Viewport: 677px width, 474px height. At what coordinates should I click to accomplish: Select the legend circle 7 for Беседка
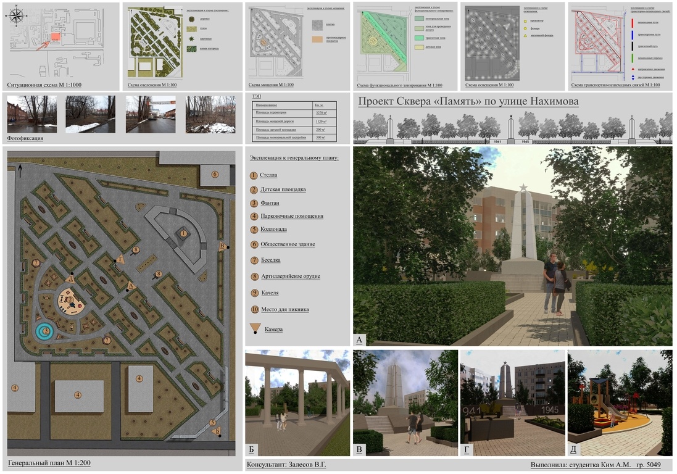click(254, 260)
